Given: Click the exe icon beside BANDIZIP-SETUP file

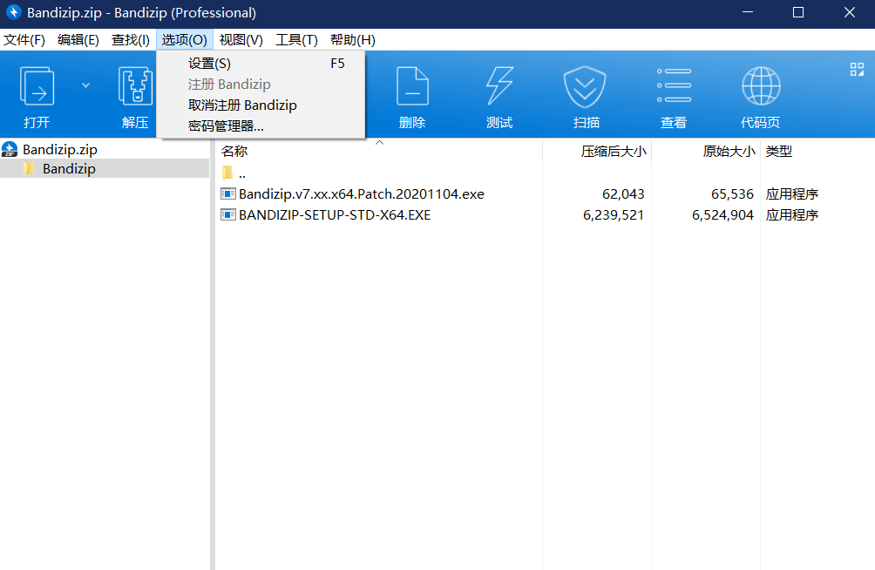Looking at the screenshot, I should point(228,215).
